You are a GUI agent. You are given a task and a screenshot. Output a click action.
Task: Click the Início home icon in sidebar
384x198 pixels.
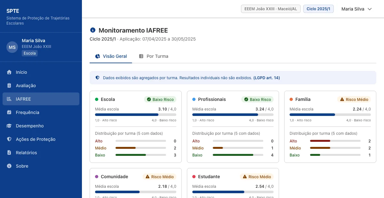pos(9,72)
